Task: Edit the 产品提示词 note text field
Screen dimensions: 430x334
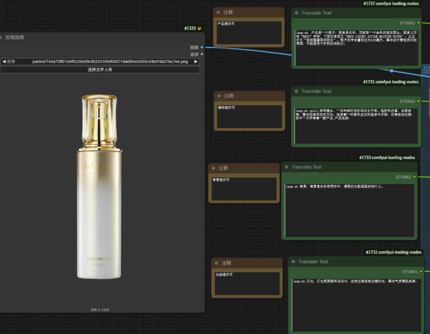Action: (x=249, y=32)
